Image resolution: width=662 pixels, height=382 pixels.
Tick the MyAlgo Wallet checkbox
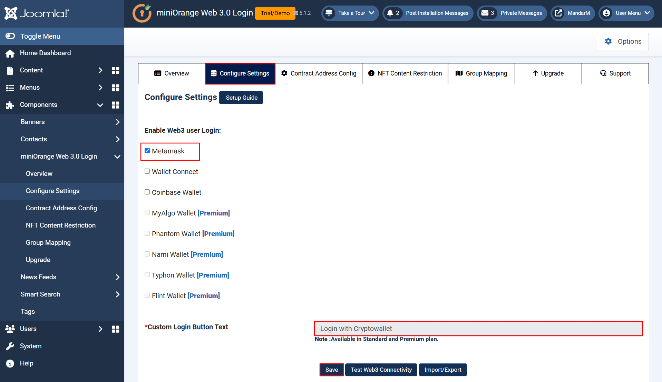point(147,213)
